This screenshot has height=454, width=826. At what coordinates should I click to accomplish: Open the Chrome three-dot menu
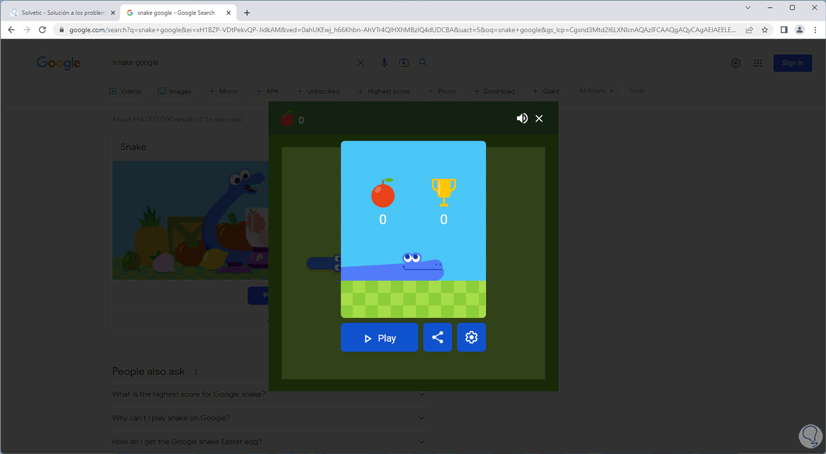tap(816, 30)
